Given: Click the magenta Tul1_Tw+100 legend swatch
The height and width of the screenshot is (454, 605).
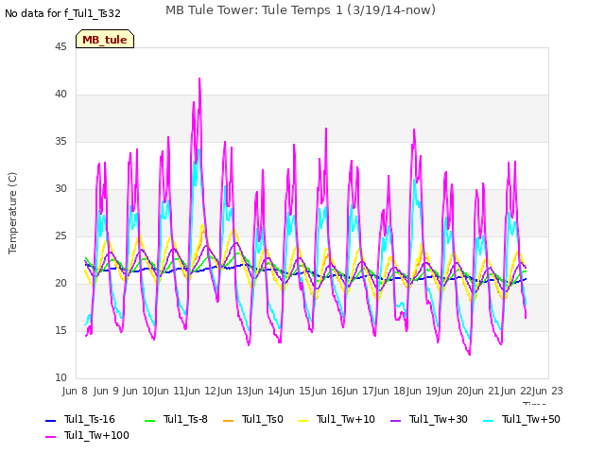Looking at the screenshot, I should click(x=50, y=437).
